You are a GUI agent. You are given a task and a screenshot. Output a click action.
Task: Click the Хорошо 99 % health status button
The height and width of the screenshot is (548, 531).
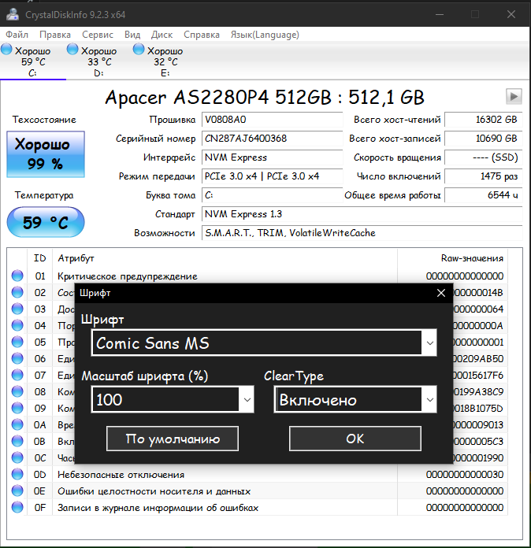pyautogui.click(x=46, y=154)
